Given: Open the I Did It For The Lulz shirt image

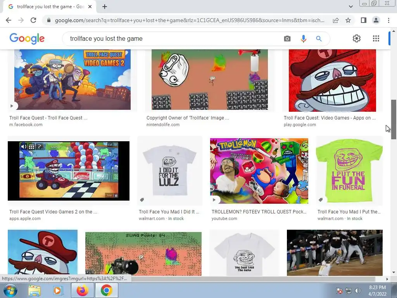Looking at the screenshot, I should click(x=170, y=171).
